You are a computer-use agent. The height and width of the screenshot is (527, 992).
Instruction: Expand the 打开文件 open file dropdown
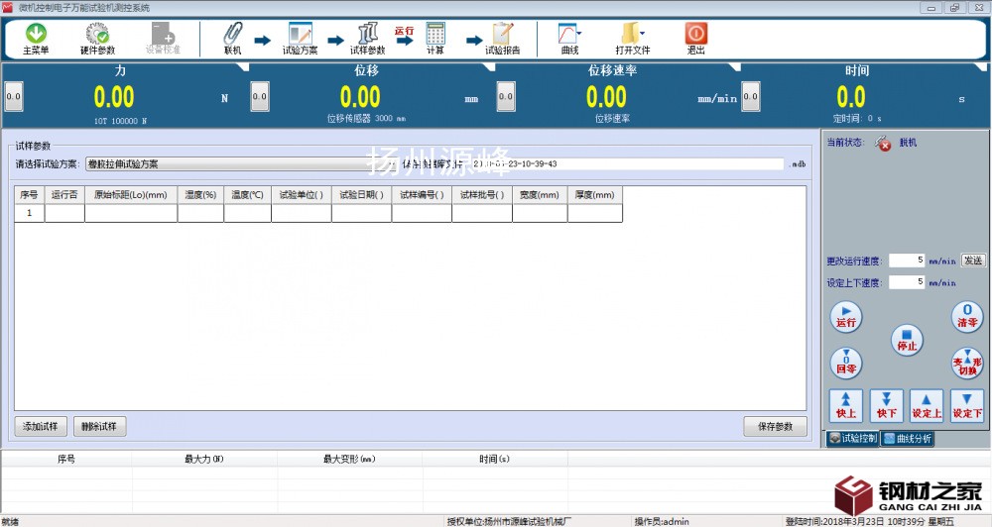point(643,33)
